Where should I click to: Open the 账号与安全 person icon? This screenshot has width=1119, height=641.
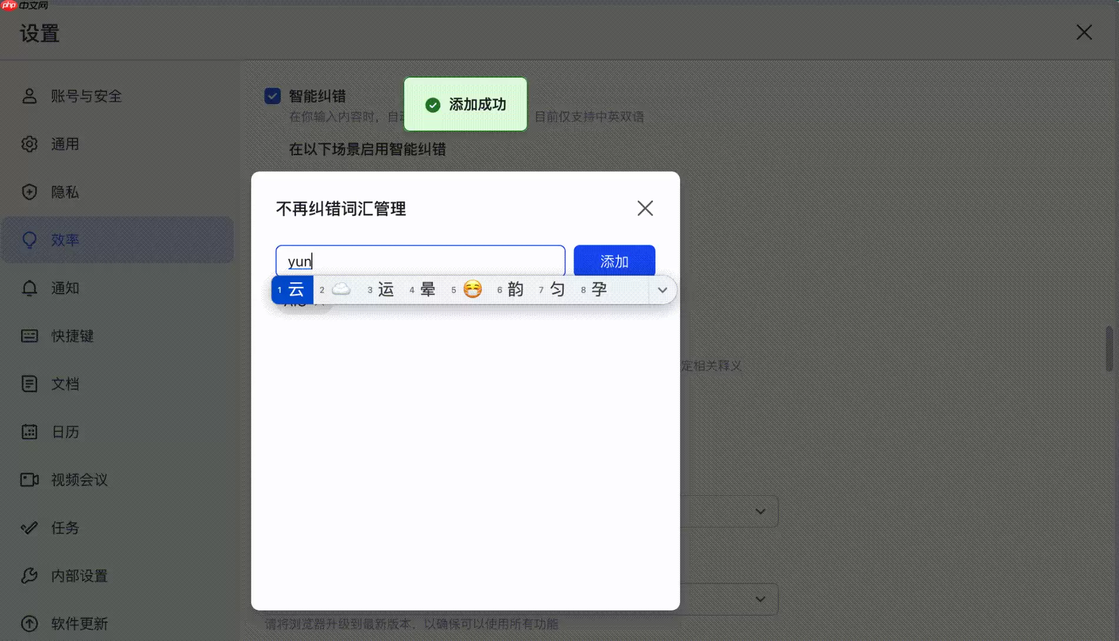click(x=29, y=96)
